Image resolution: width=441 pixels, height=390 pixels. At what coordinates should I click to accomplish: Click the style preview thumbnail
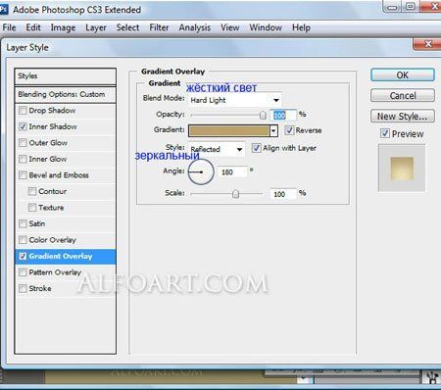(x=402, y=169)
